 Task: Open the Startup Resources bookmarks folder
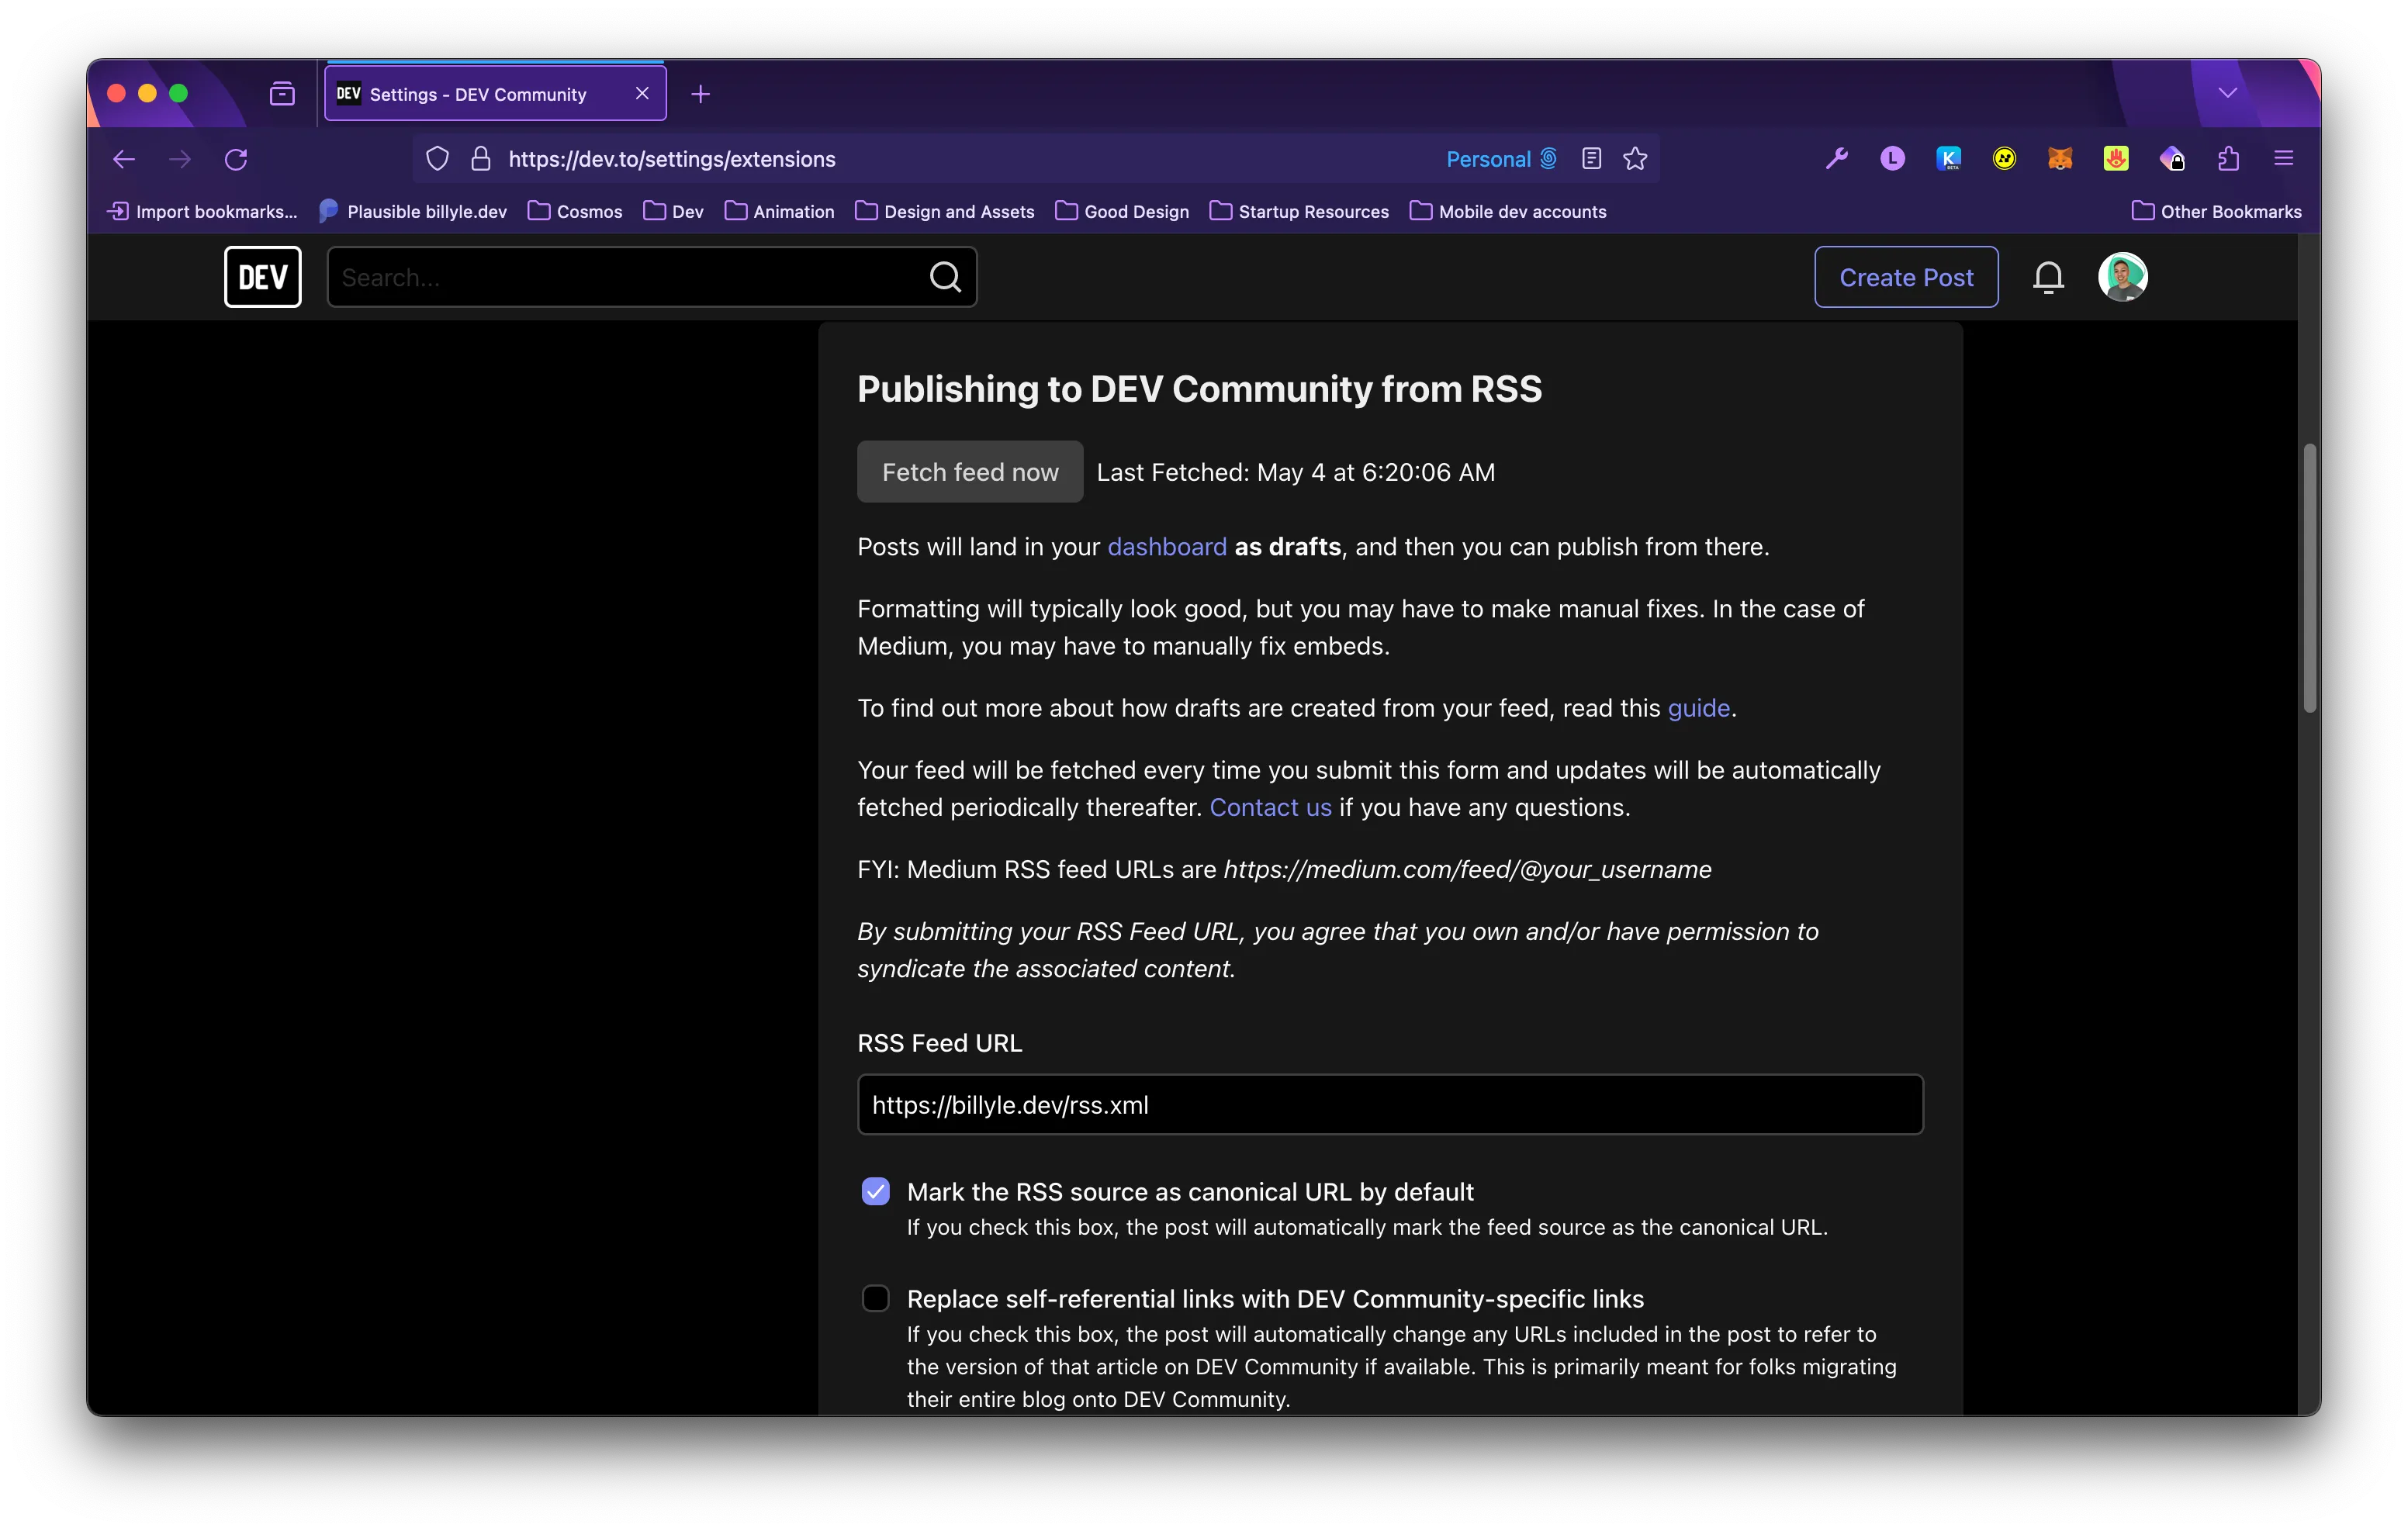[1299, 211]
